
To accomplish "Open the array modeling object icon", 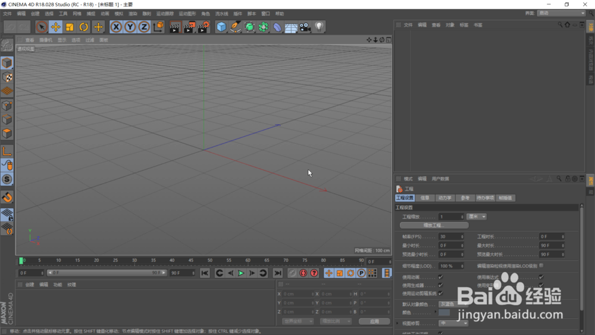I will 264,27.
